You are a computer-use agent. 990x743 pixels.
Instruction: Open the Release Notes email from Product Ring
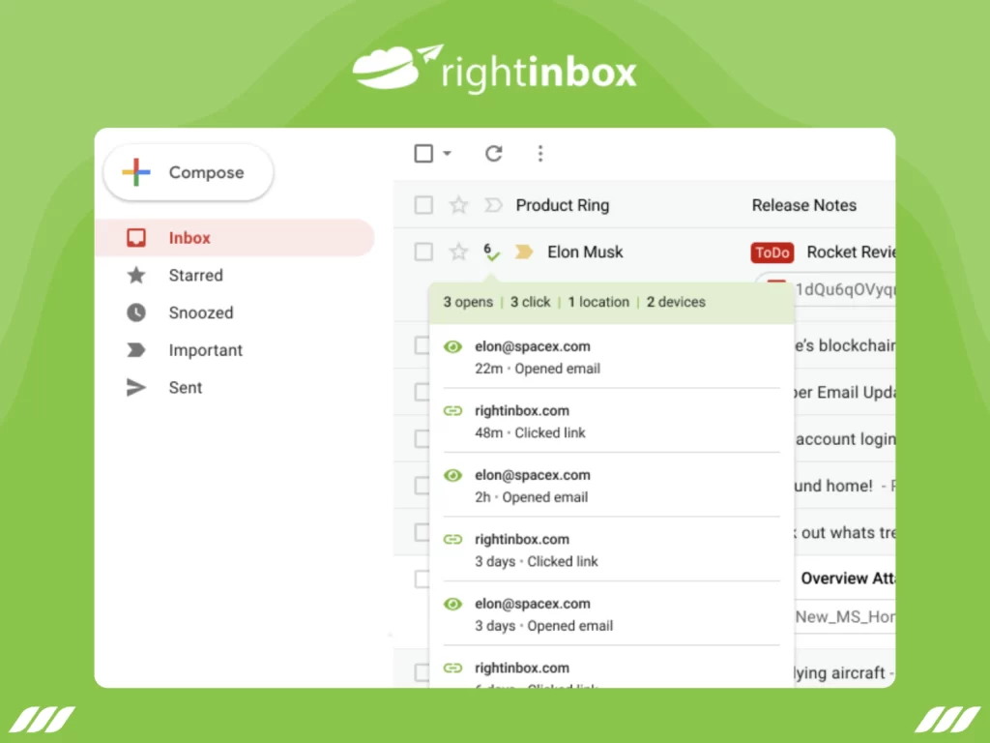pyautogui.click(x=803, y=205)
